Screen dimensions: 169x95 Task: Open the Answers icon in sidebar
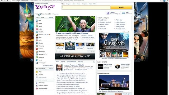(37, 57)
